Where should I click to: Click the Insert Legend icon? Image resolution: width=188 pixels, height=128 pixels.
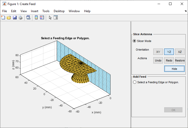point(42,17)
